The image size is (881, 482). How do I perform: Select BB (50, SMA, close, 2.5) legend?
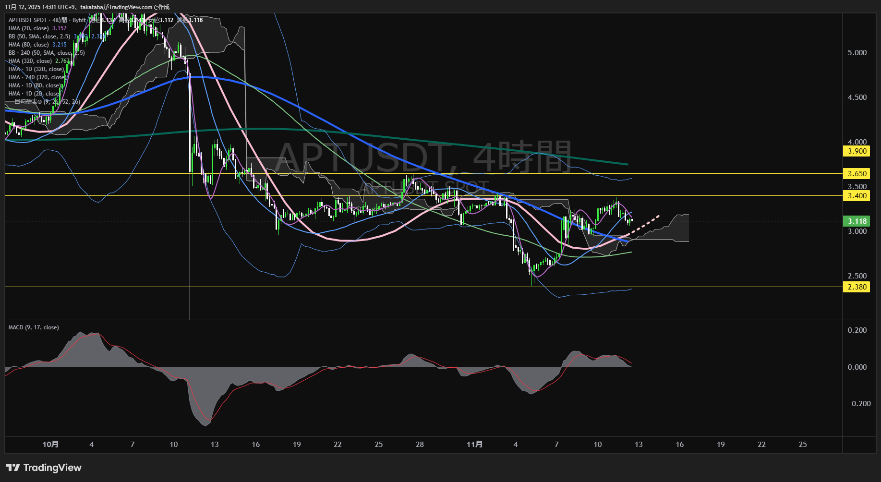point(39,36)
